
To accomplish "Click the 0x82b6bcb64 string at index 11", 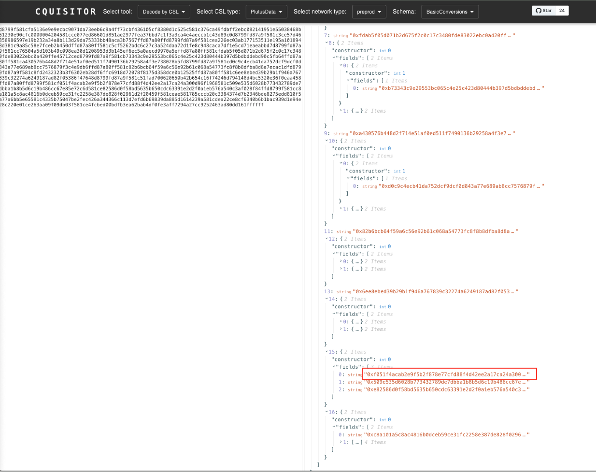I will point(435,231).
